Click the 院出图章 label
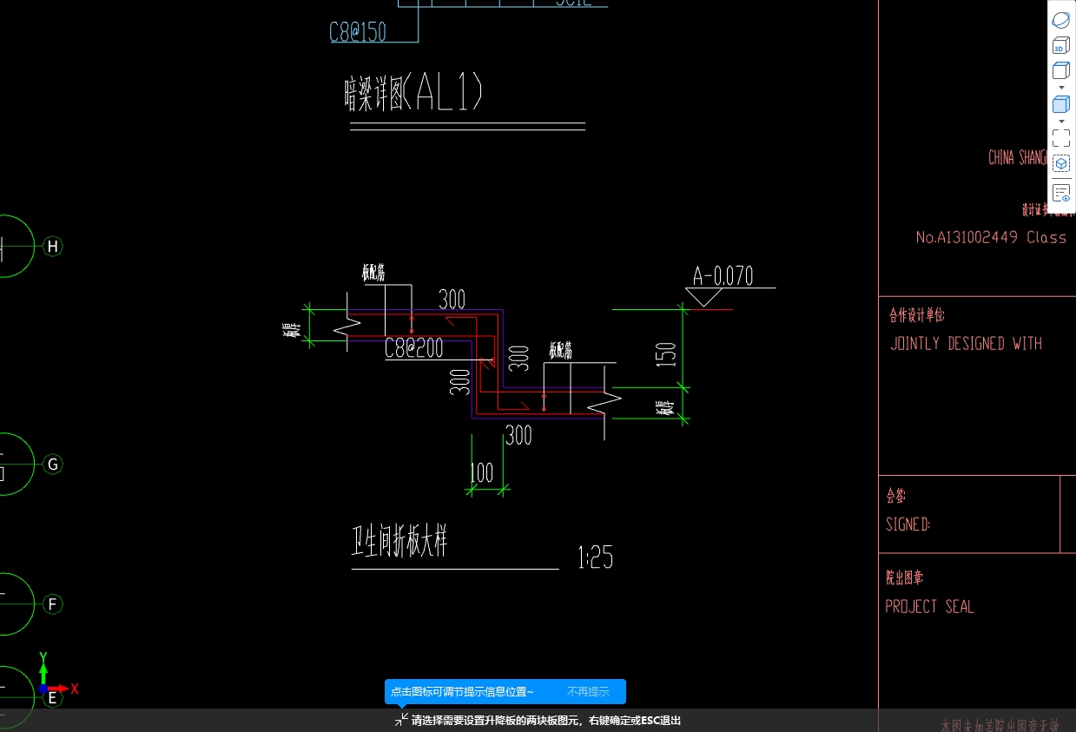This screenshot has height=732, width=1076. 905,578
